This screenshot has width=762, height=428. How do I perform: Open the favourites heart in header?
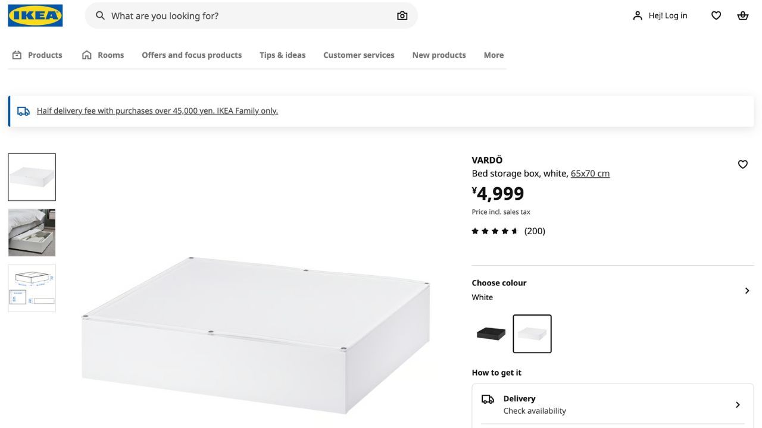(x=716, y=15)
